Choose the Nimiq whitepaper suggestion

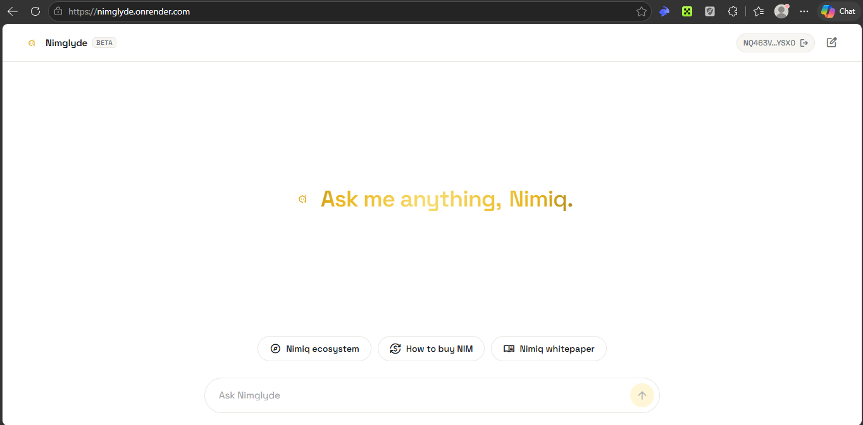tap(549, 349)
